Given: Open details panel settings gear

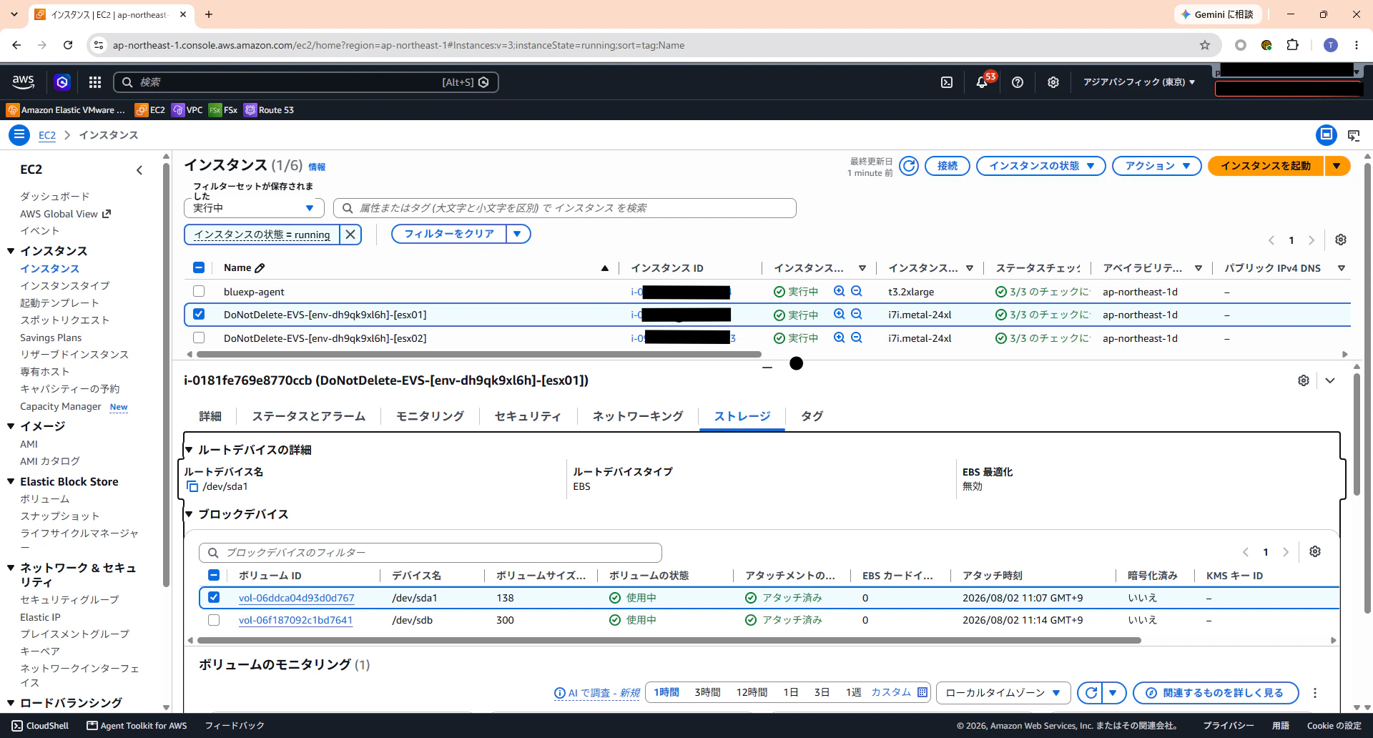Looking at the screenshot, I should (1304, 380).
